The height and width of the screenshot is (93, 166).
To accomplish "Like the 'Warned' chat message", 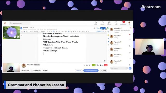I will [130, 59].
